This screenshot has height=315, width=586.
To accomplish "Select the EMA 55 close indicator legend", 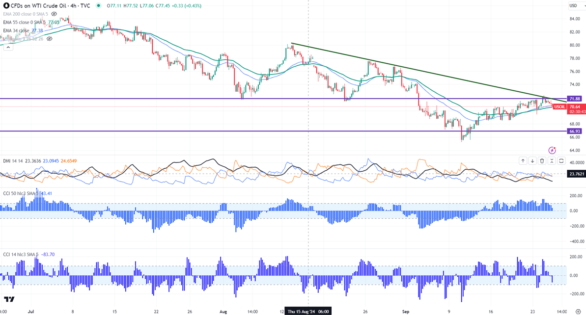I will pos(24,22).
